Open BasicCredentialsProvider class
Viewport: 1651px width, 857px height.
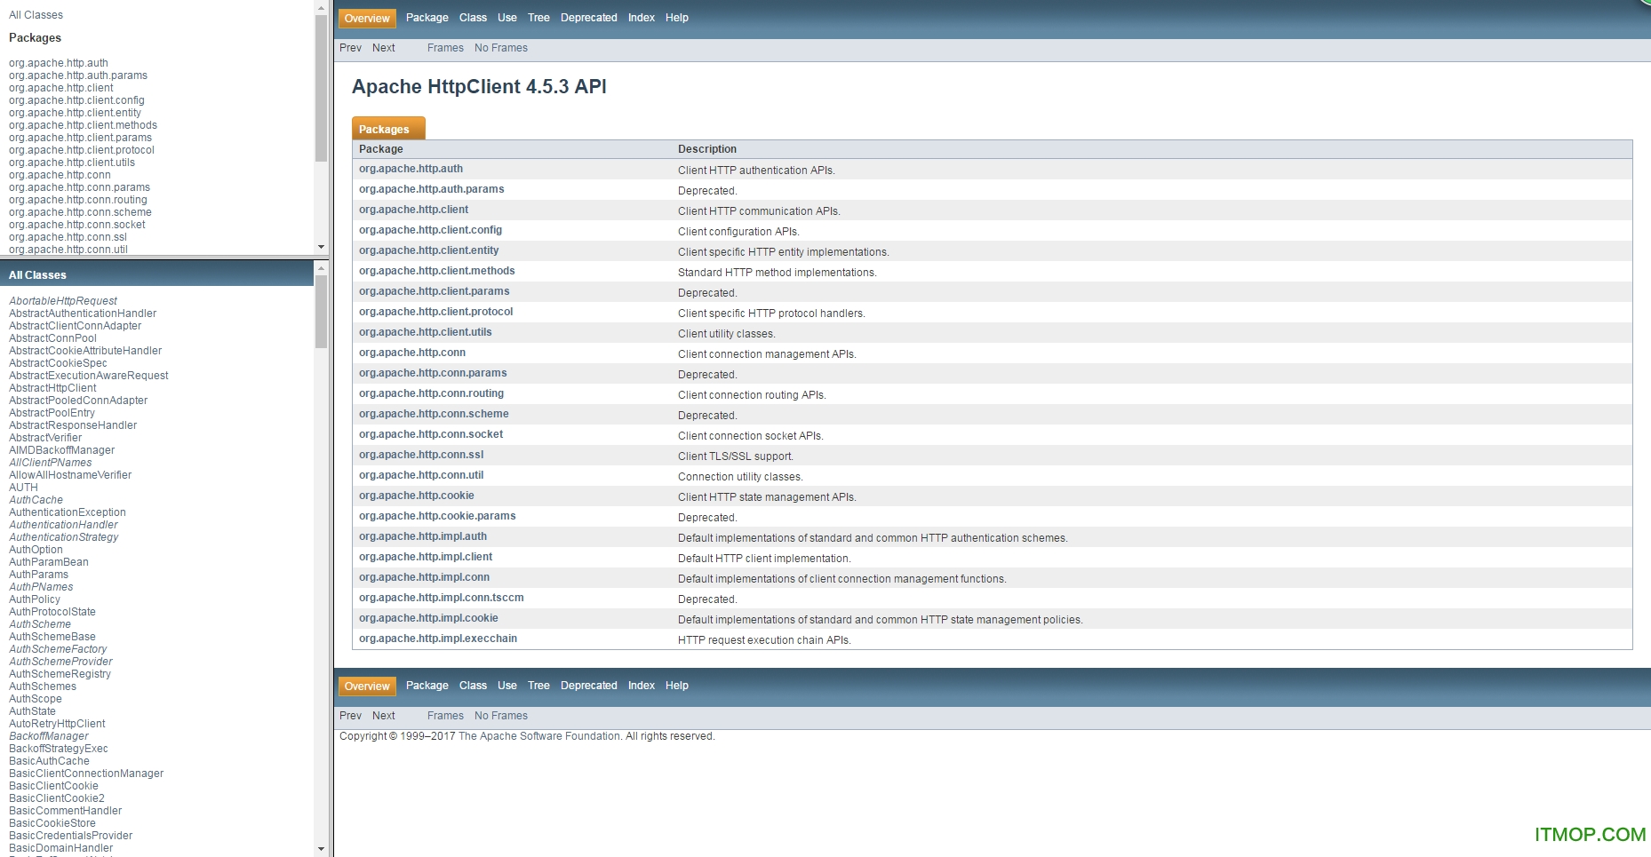click(x=70, y=836)
